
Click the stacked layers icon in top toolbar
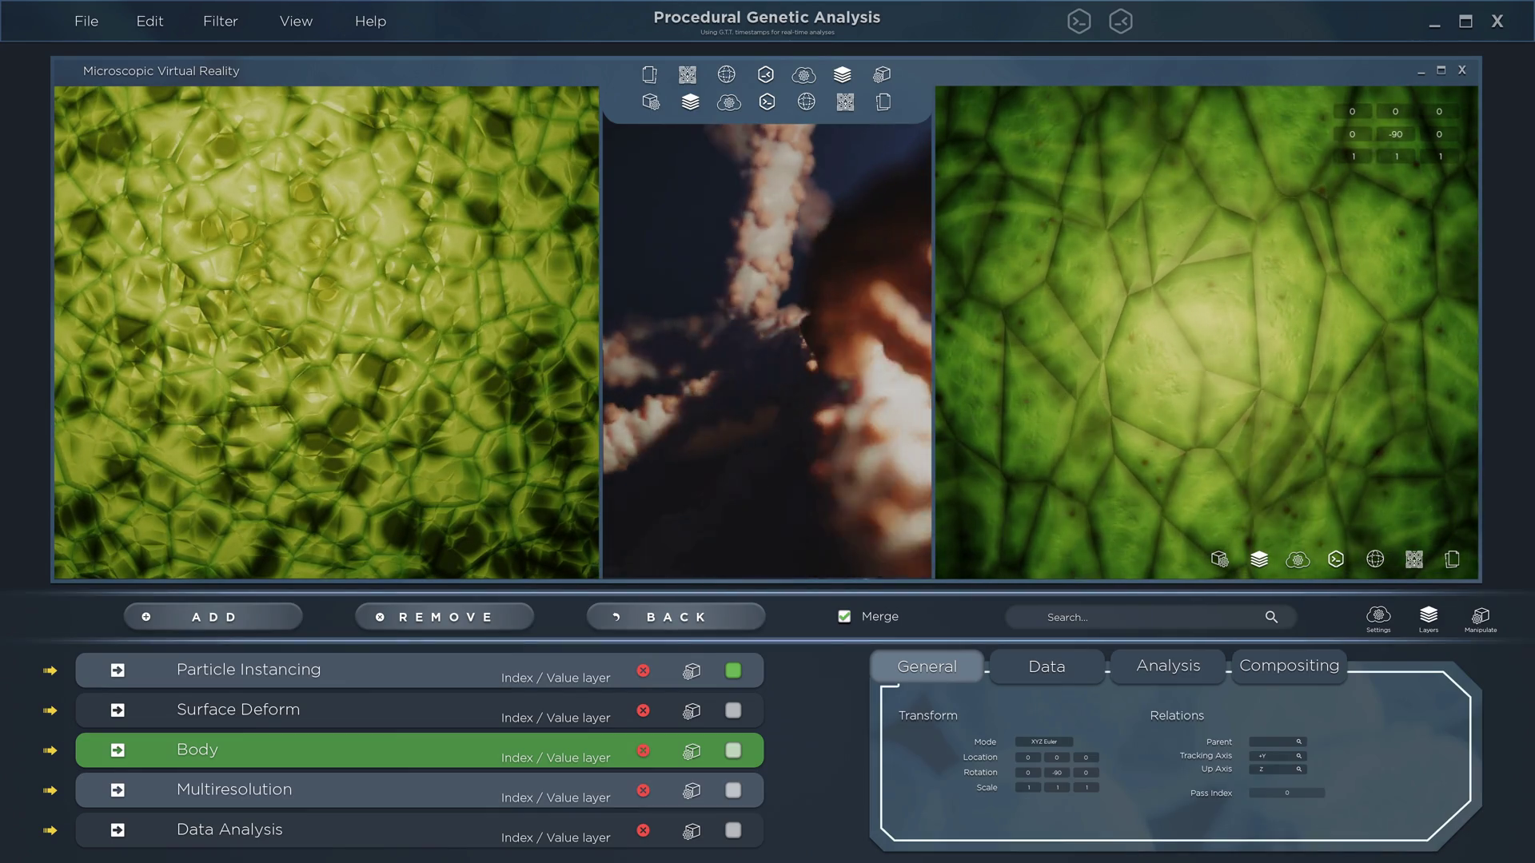coord(842,74)
